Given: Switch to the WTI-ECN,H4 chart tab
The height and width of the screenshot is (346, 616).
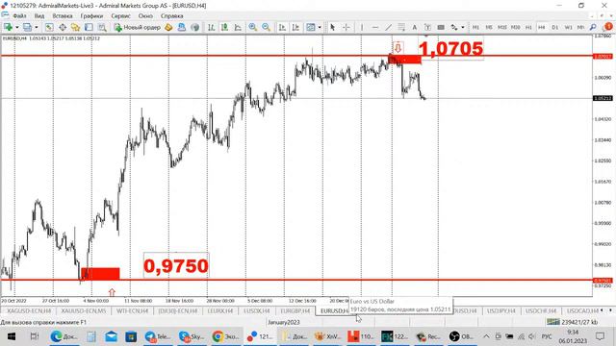Looking at the screenshot, I should [133, 310].
